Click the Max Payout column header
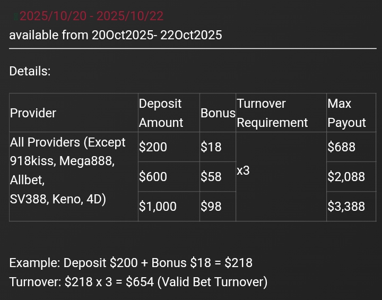 [x=346, y=113]
